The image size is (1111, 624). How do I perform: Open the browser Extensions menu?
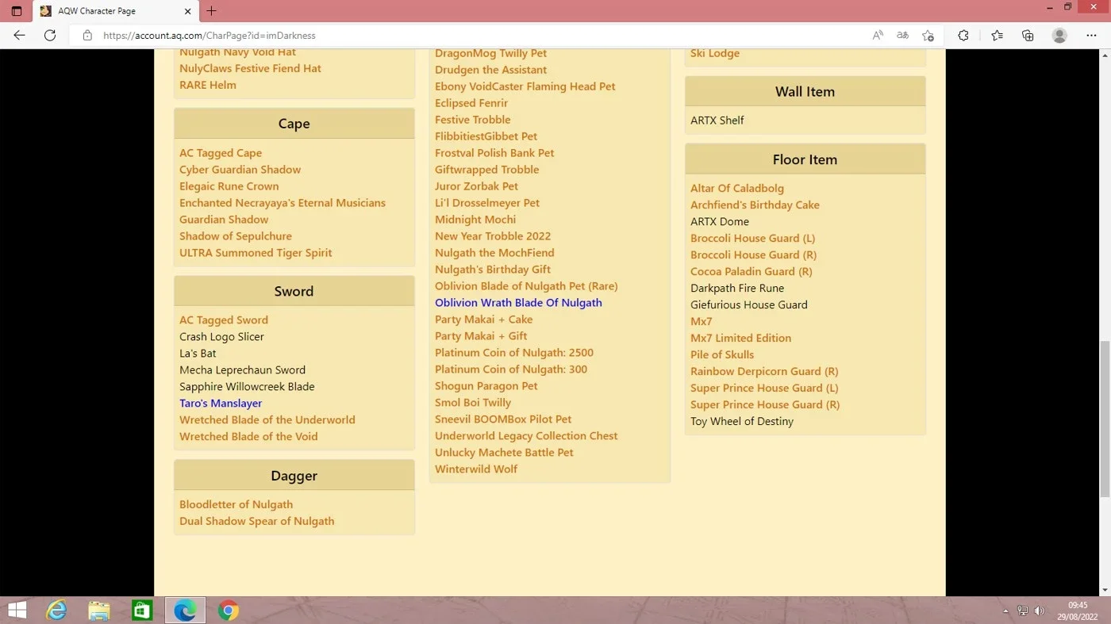coord(963,36)
